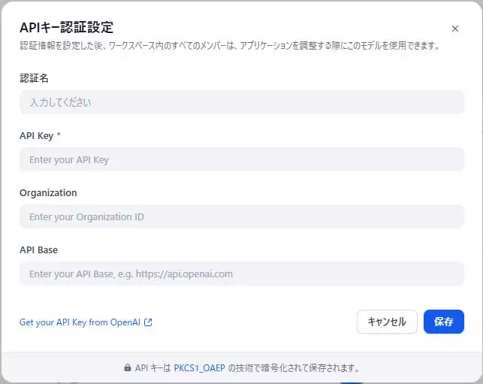Click the 暗号化されて保存されます footer text
Screen dimensions: 483x384
(x=300, y=368)
